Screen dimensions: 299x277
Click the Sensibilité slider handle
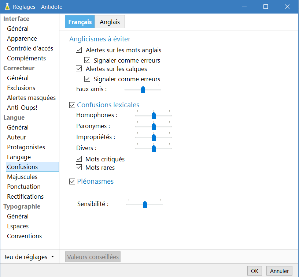coord(145,204)
